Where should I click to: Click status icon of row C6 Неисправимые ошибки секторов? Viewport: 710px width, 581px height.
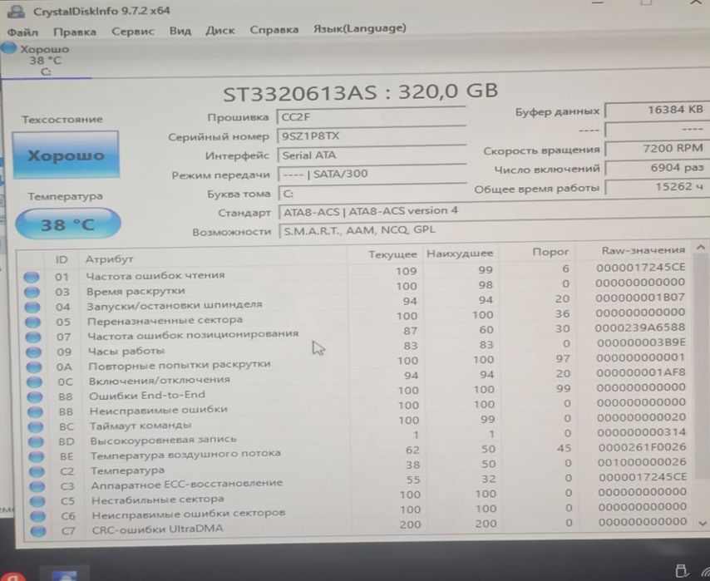coord(38,516)
